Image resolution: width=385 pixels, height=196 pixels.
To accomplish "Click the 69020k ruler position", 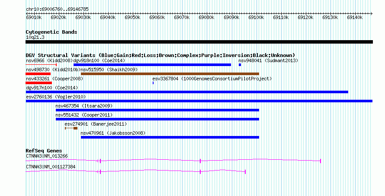I will point(58,17).
